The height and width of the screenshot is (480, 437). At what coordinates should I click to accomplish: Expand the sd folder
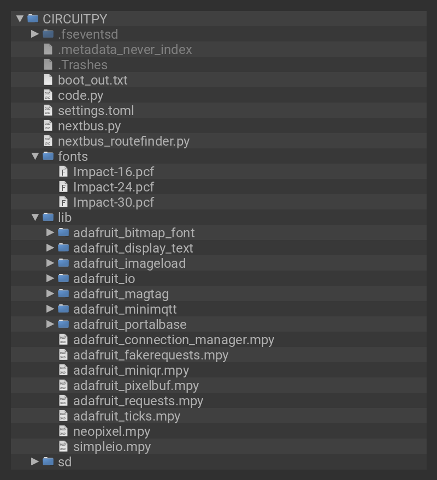35,462
